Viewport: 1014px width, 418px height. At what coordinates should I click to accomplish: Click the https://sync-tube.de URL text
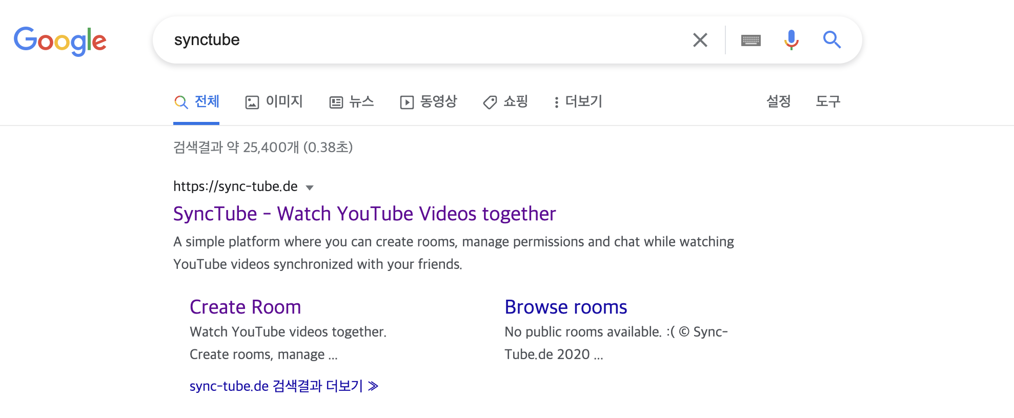click(235, 186)
